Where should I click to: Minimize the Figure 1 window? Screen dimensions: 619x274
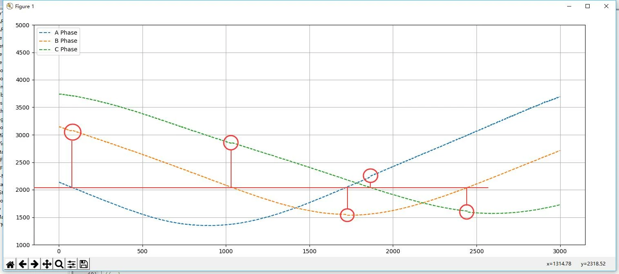(x=569, y=6)
